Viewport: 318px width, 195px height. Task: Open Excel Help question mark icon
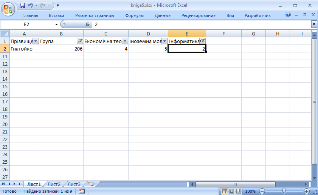point(288,15)
